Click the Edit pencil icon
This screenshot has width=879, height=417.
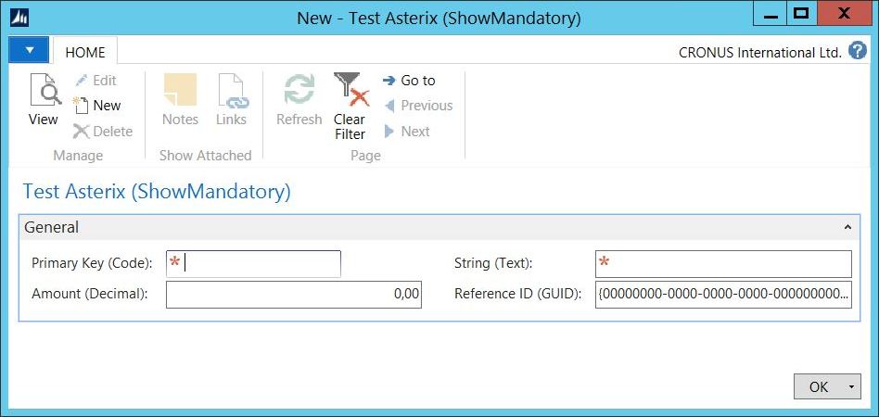coord(82,81)
